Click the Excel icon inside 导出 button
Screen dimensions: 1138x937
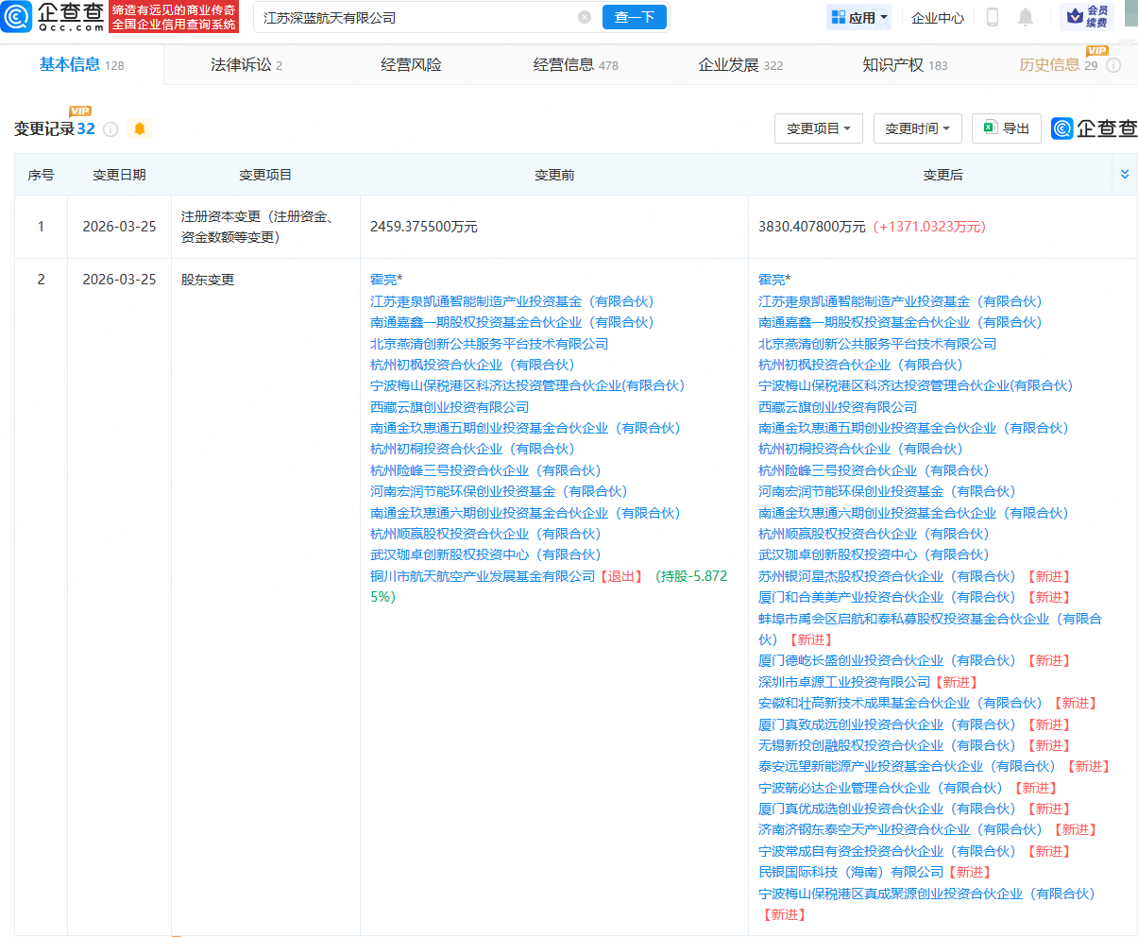[990, 128]
